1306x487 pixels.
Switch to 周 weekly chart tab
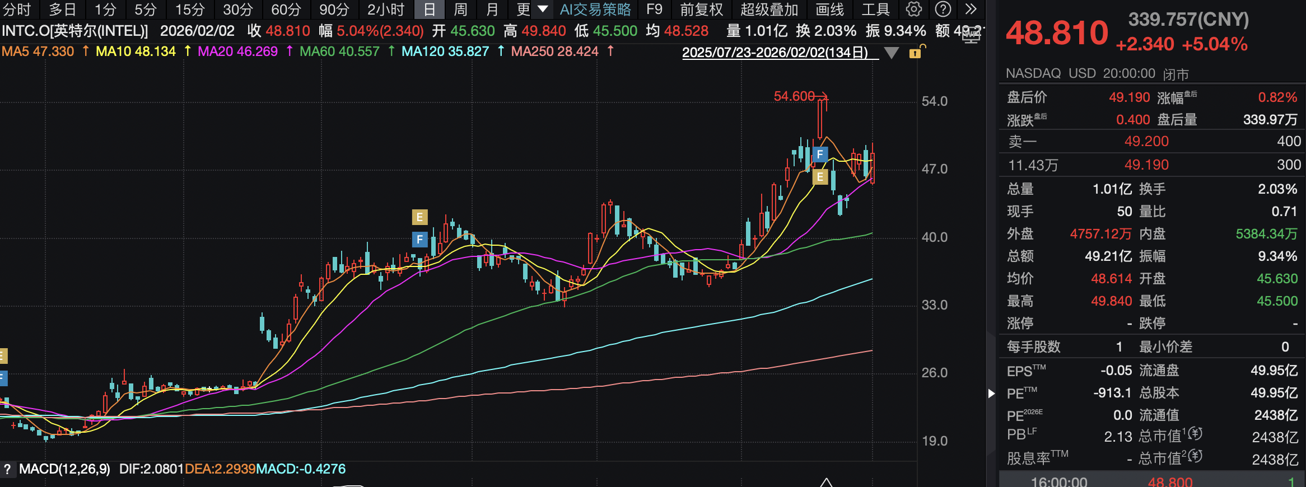pos(460,10)
